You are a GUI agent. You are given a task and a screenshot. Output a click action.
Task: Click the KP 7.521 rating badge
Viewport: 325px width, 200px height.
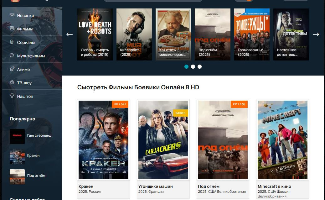(120, 104)
